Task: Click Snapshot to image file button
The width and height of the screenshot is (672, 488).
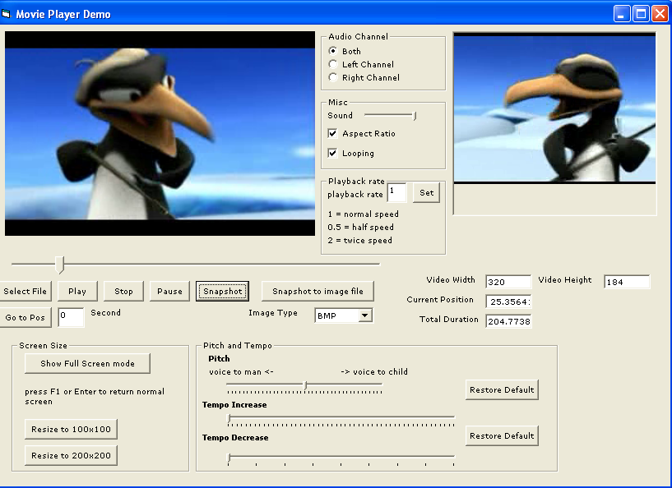Action: pos(317,291)
